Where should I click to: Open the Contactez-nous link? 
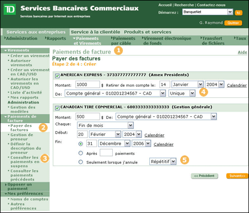click(211, 5)
